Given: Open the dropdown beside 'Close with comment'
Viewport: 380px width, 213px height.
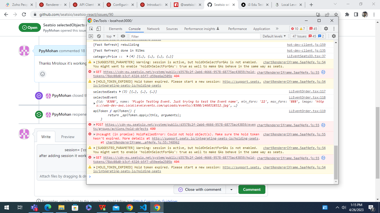Looking at the screenshot, I should pos(231,189).
